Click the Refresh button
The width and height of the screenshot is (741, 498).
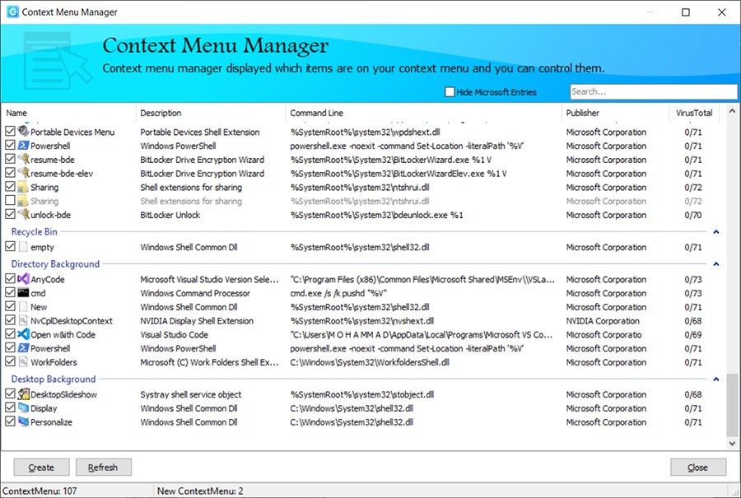tap(103, 467)
